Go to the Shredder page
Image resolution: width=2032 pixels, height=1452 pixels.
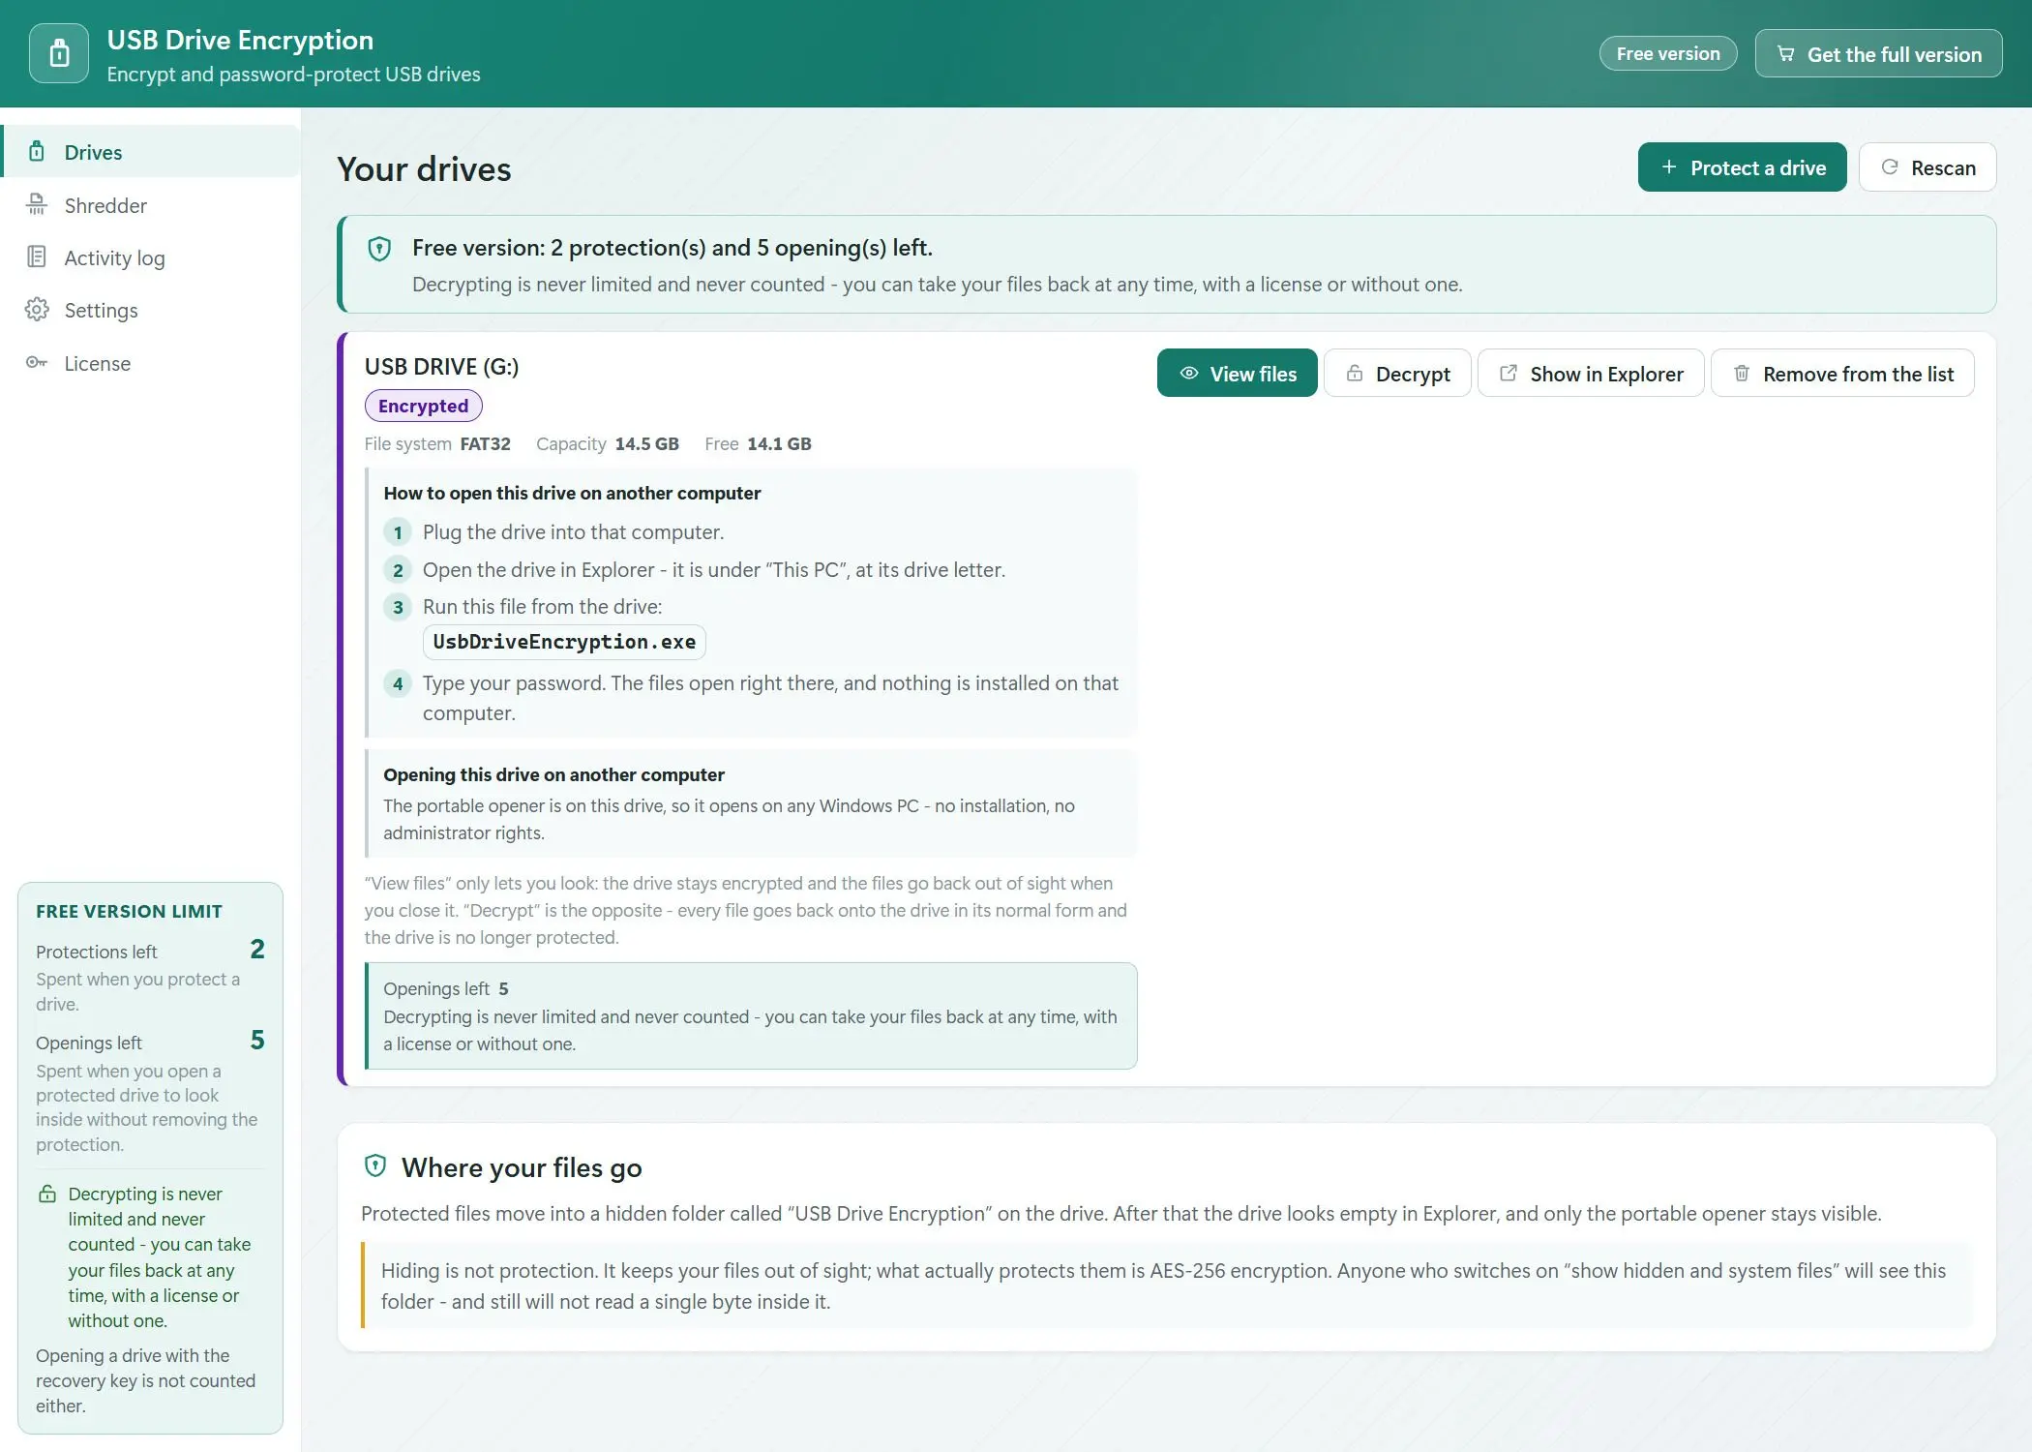click(151, 205)
